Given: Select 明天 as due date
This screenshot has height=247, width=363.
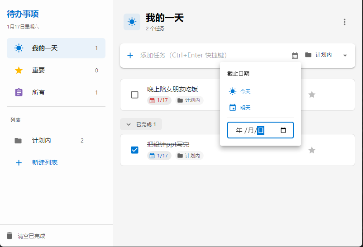Looking at the screenshot, I should point(240,108).
